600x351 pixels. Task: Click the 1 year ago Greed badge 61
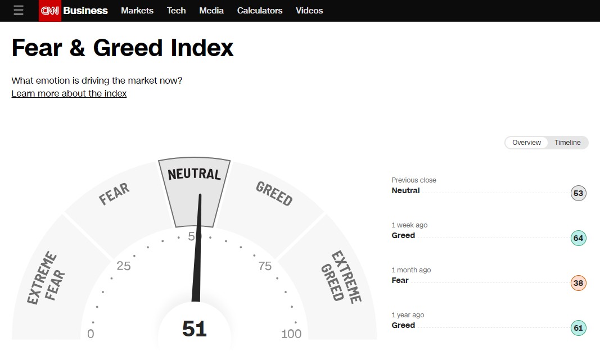[x=578, y=328]
